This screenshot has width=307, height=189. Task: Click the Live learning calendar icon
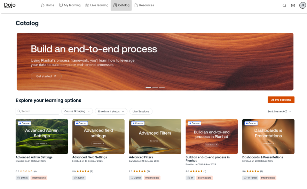pos(87,5)
